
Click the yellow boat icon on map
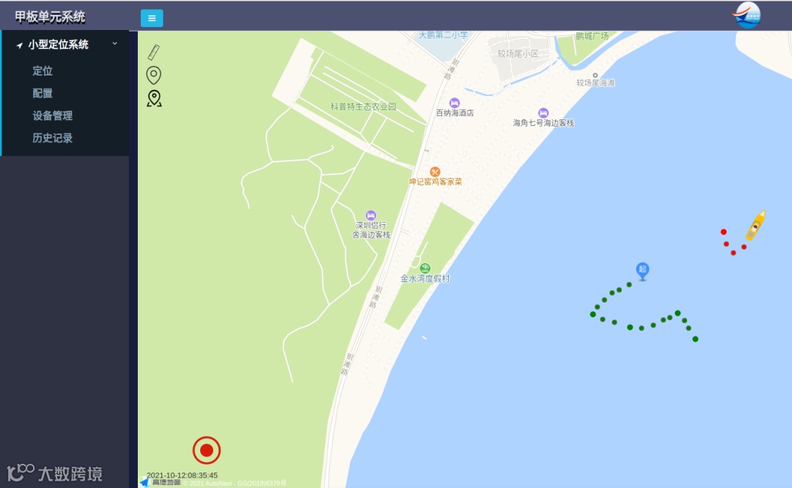point(755,225)
